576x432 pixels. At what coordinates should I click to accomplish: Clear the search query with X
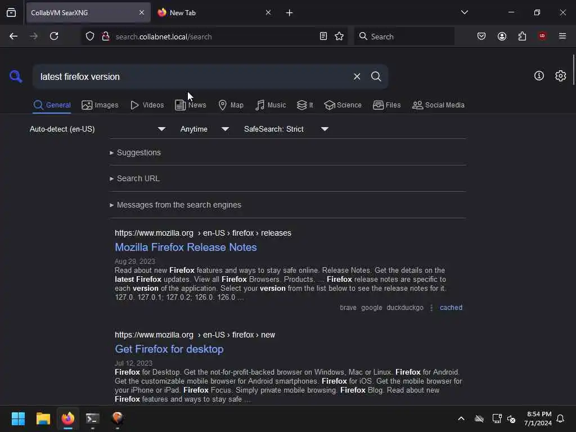click(357, 76)
